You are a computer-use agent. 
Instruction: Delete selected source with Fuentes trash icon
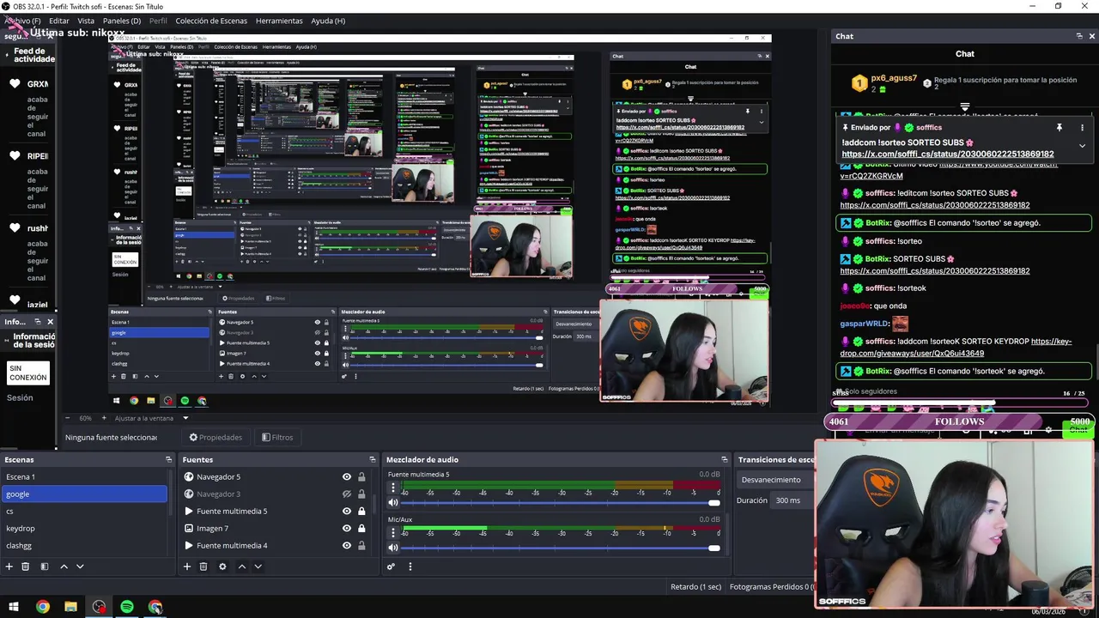203,566
